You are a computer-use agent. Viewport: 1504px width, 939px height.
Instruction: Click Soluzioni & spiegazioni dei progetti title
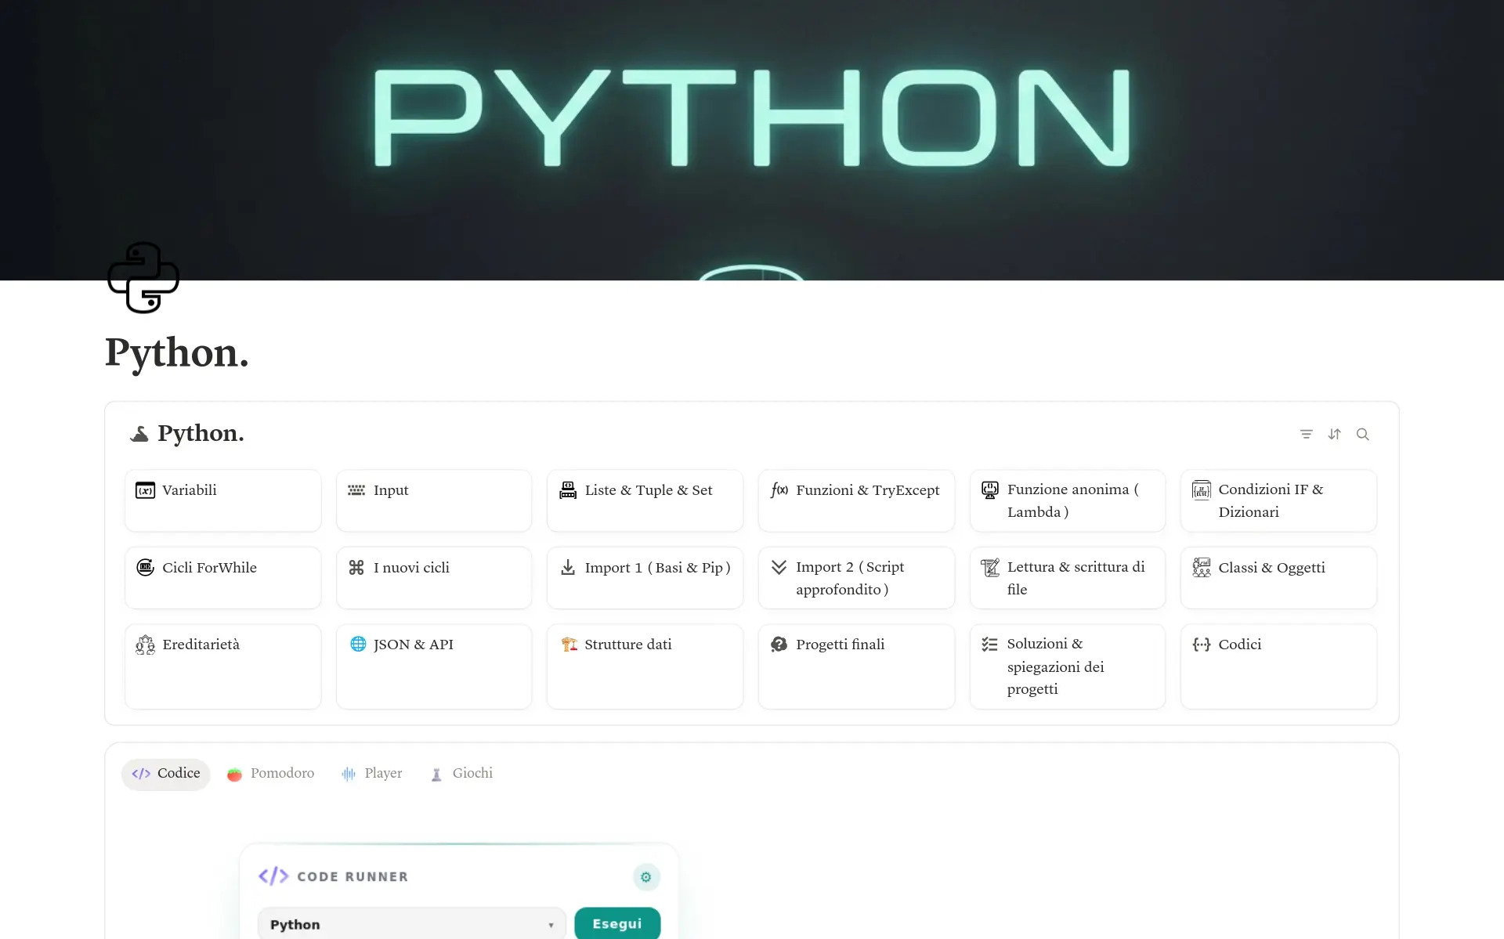click(x=1056, y=666)
